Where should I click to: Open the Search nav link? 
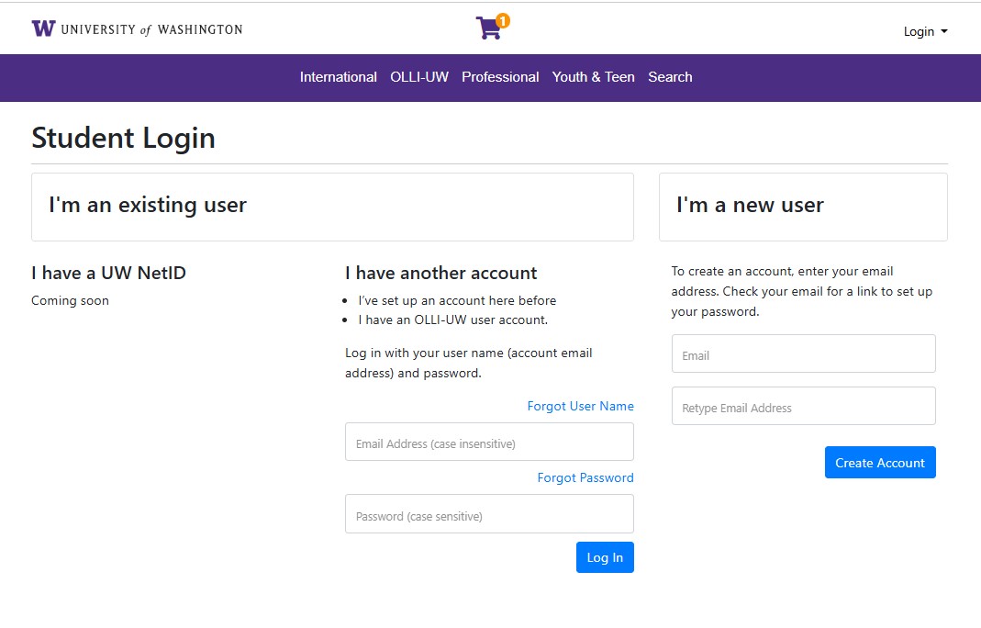pyautogui.click(x=670, y=77)
